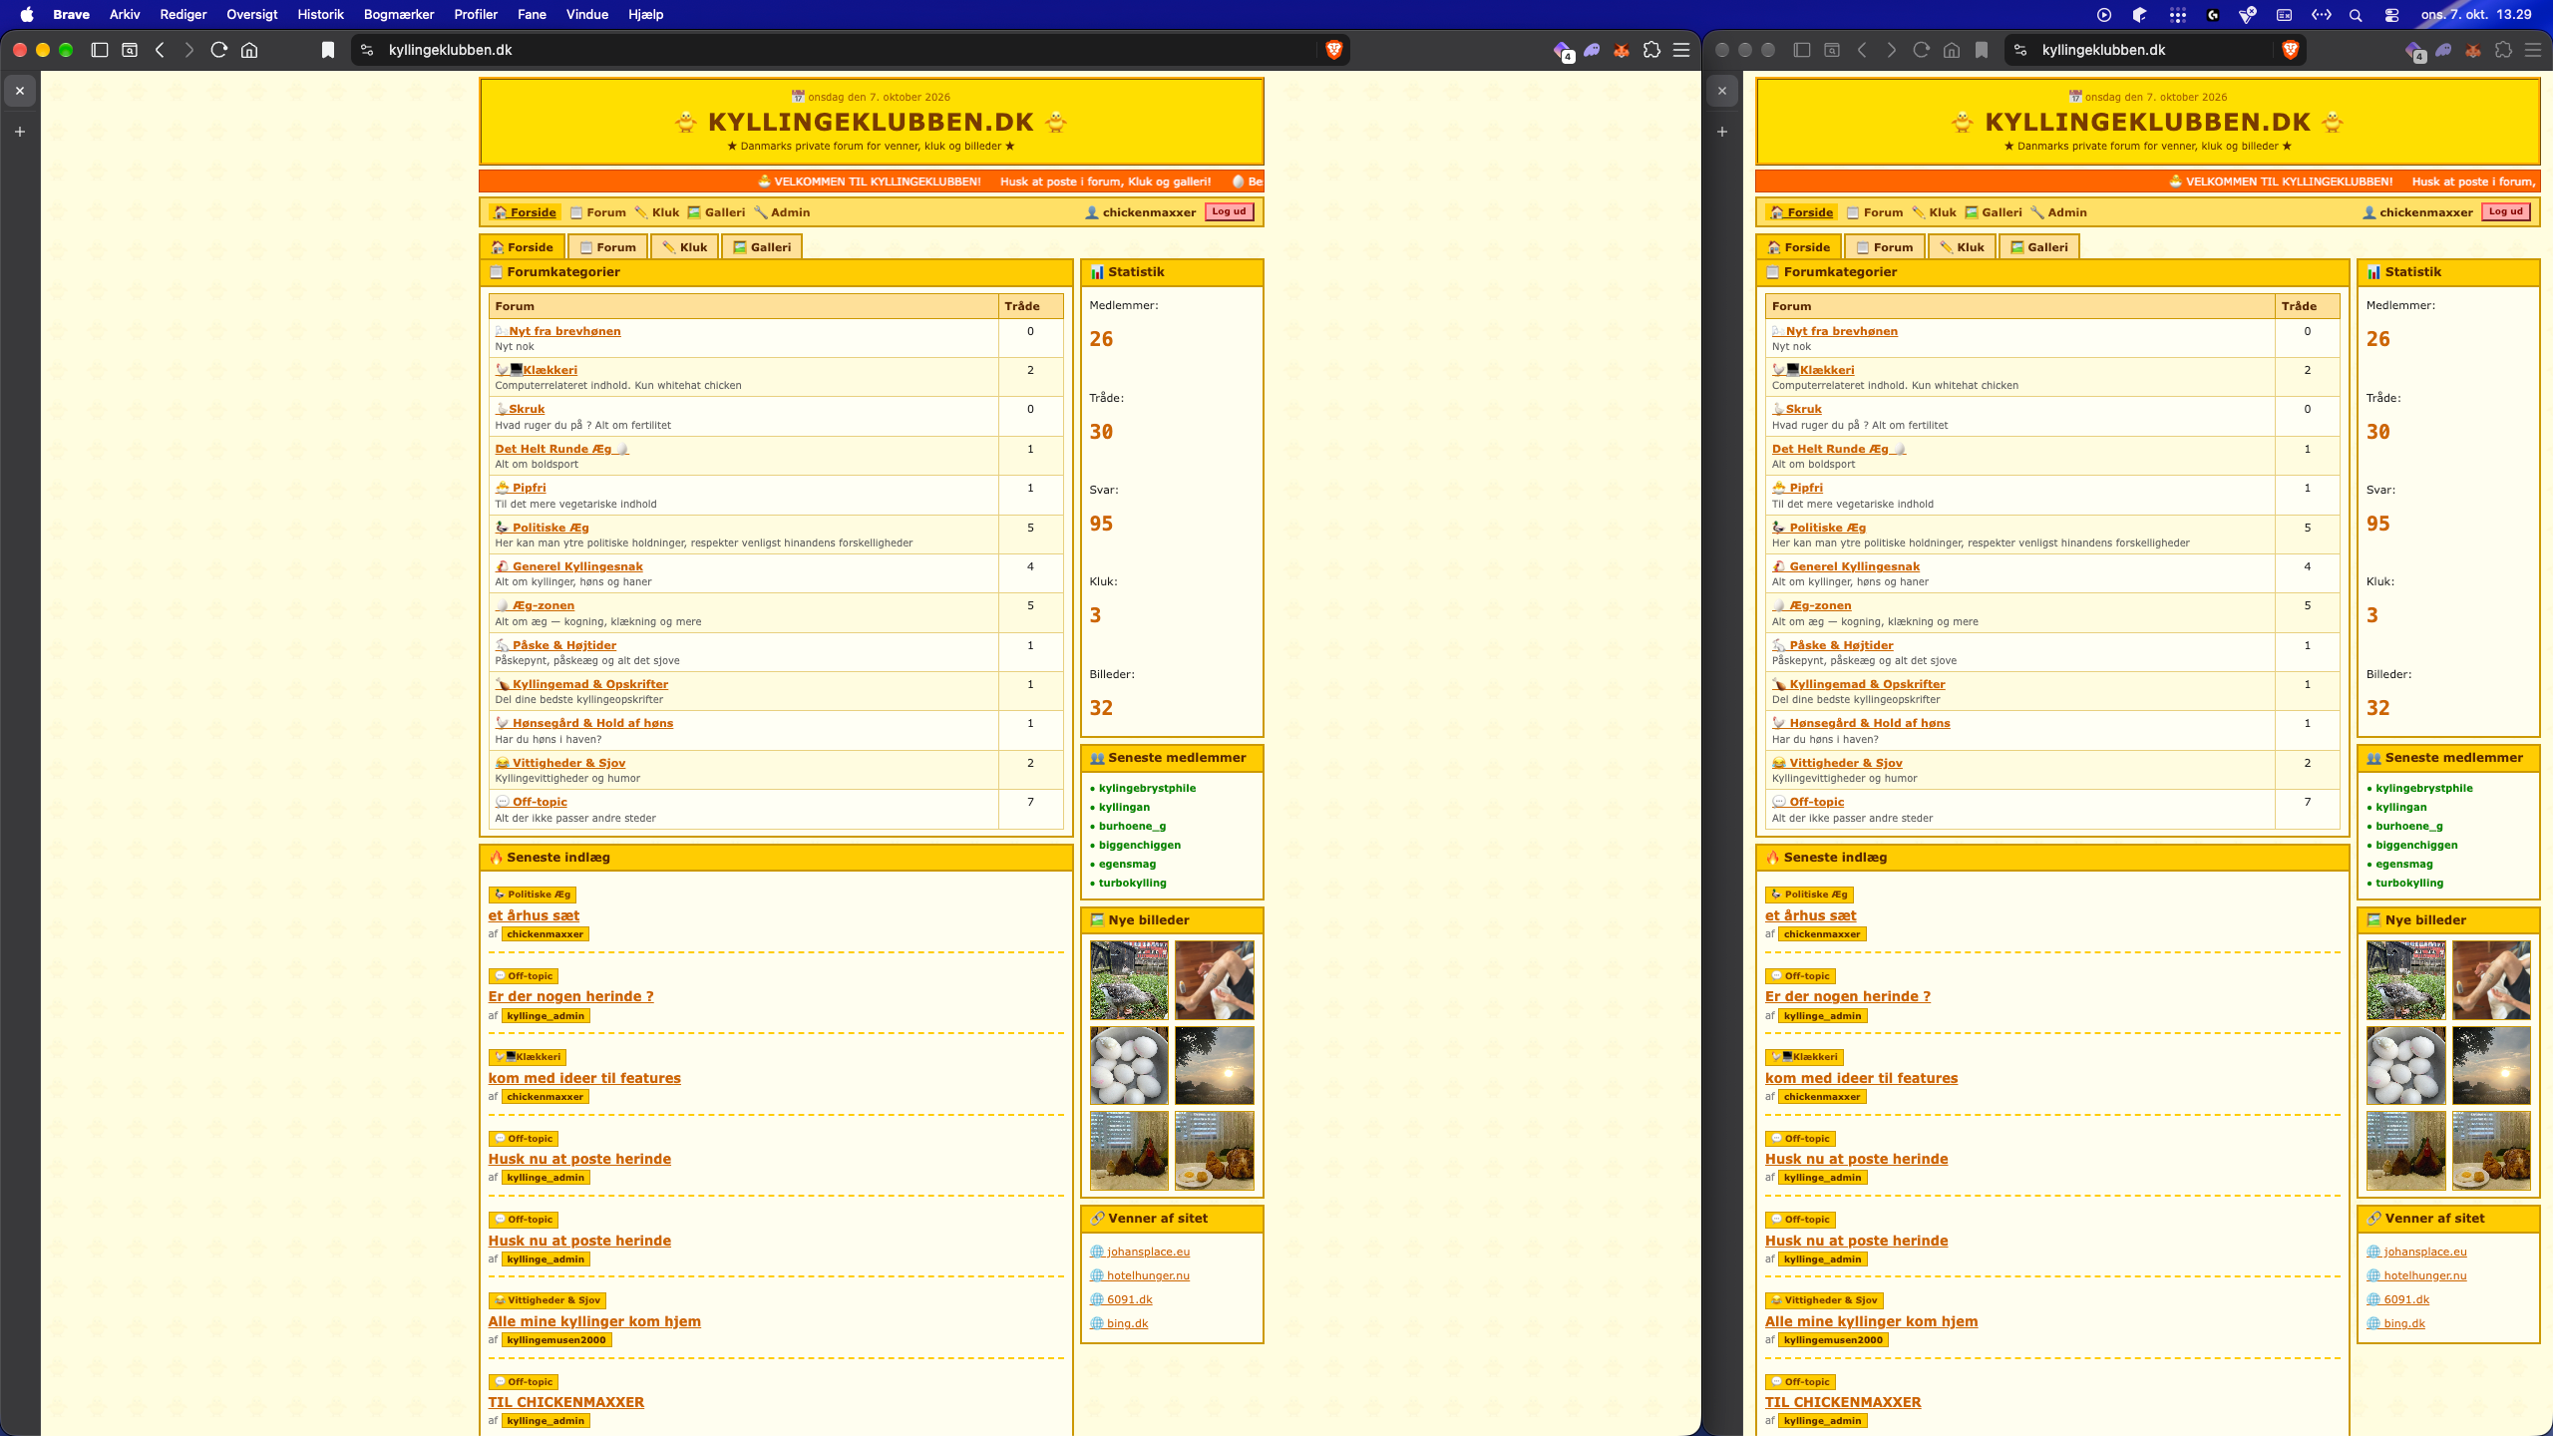Click Log ud button in right window

[x=2505, y=211]
